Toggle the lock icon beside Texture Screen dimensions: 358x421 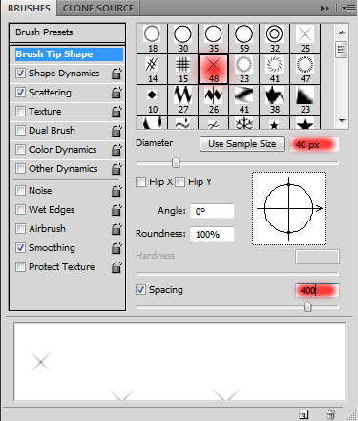(x=116, y=112)
